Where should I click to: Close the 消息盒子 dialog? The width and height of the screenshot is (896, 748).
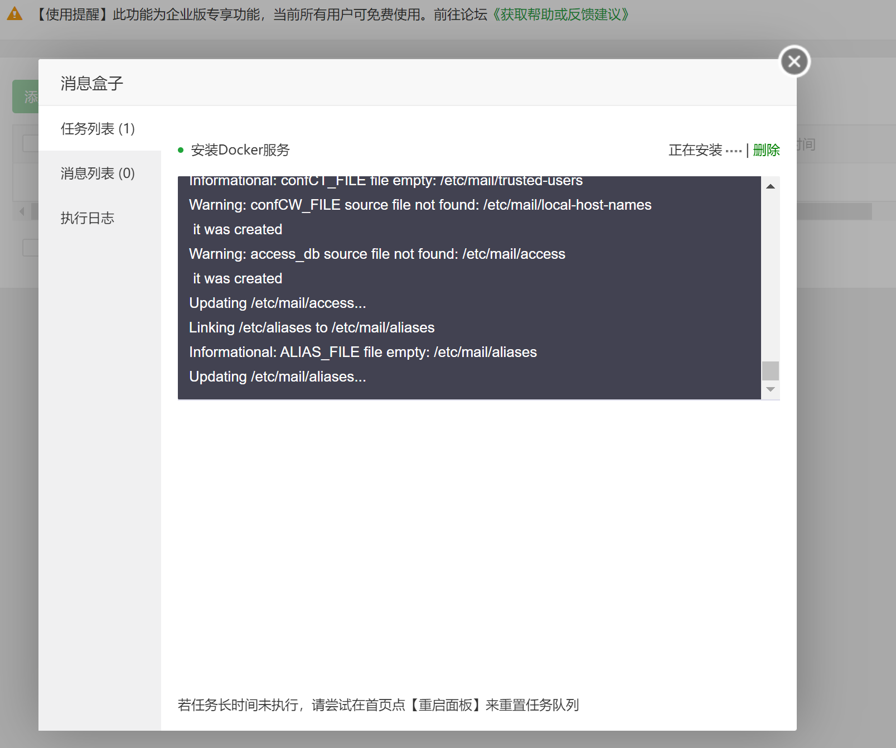point(795,61)
